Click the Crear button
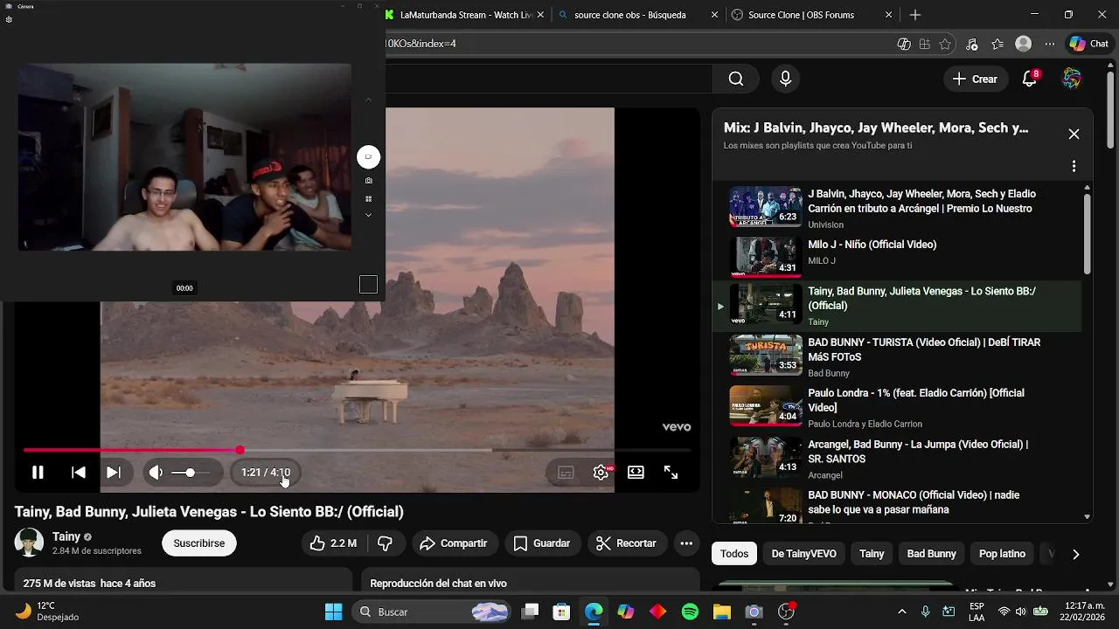Image resolution: width=1119 pixels, height=629 pixels. pyautogui.click(x=975, y=79)
